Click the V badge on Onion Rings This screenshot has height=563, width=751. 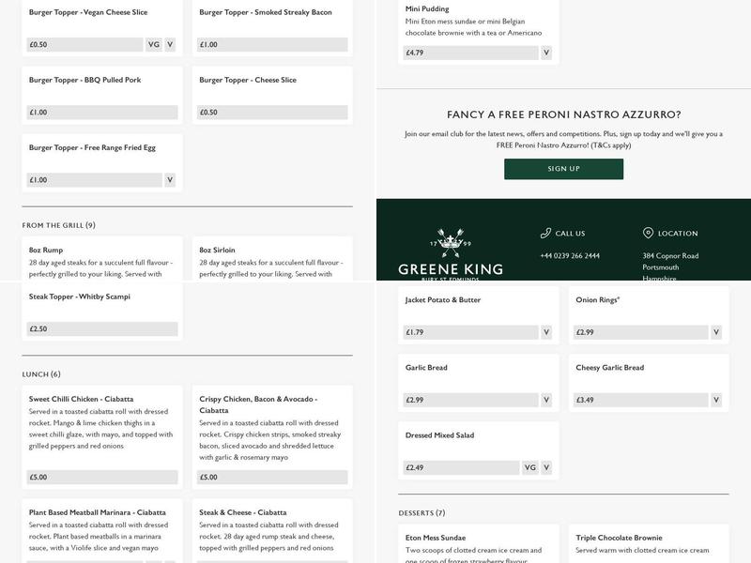[x=716, y=332]
